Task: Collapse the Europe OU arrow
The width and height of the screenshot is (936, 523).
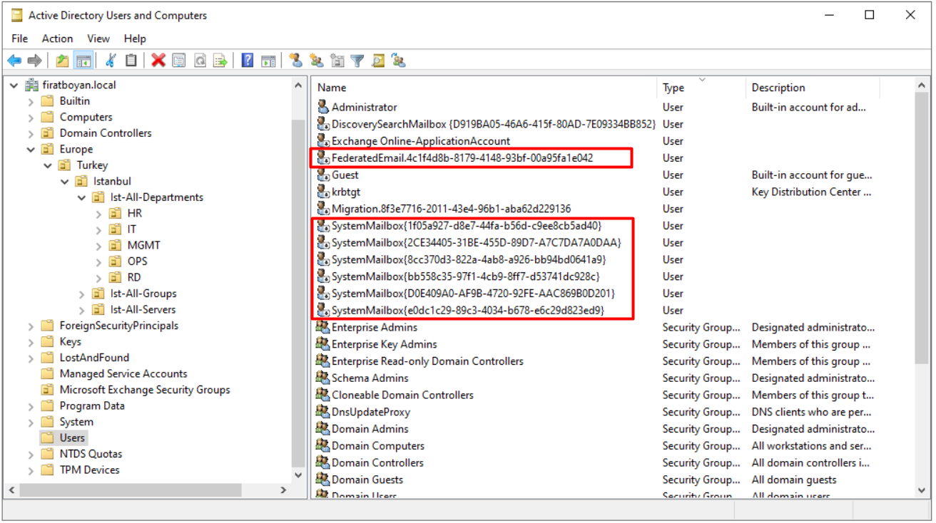Action: pyautogui.click(x=31, y=149)
